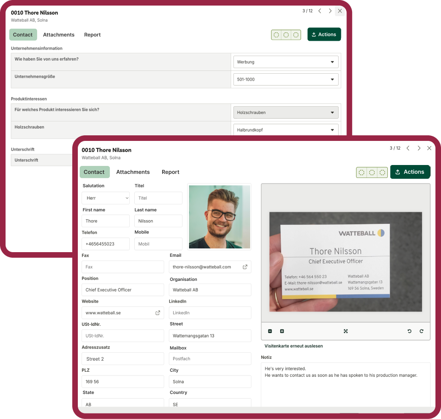Viewport: 441px width, 419px height.
Task: Click Visitenkarte erneut auslesen
Action: 294,346
